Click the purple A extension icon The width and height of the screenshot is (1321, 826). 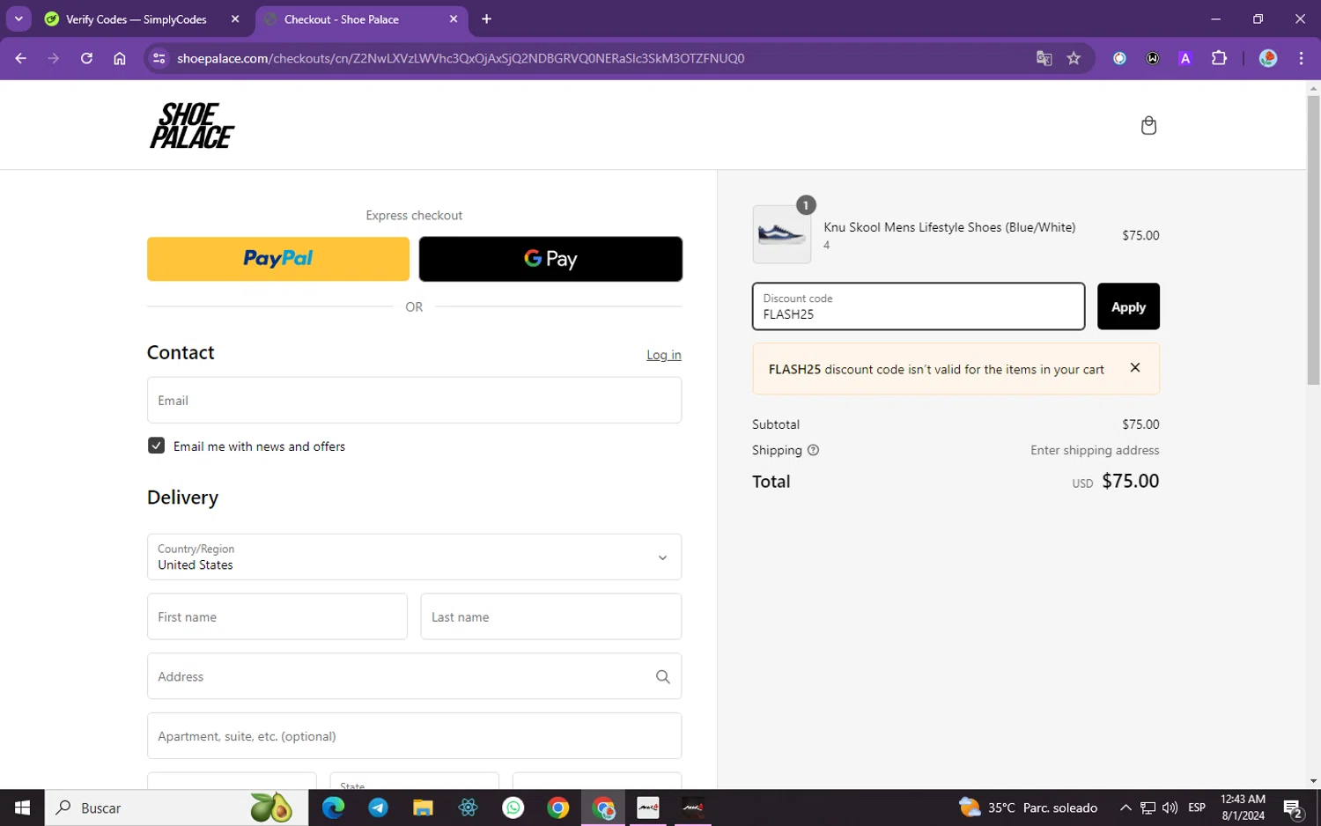point(1185,58)
